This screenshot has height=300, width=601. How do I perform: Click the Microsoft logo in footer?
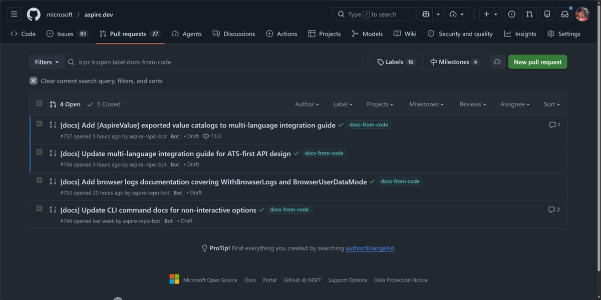(x=174, y=279)
